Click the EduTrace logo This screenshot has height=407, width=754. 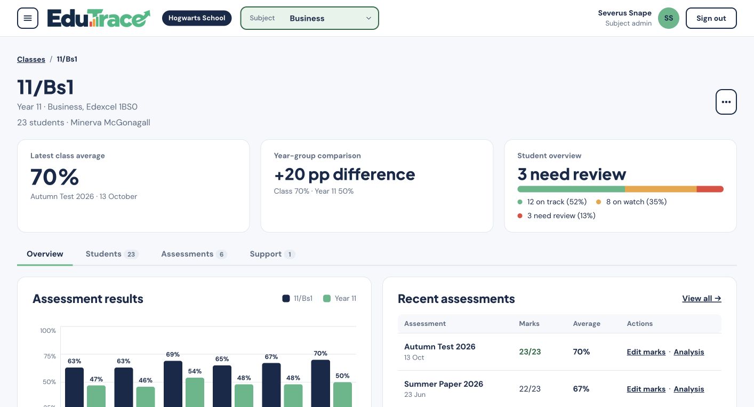[99, 18]
